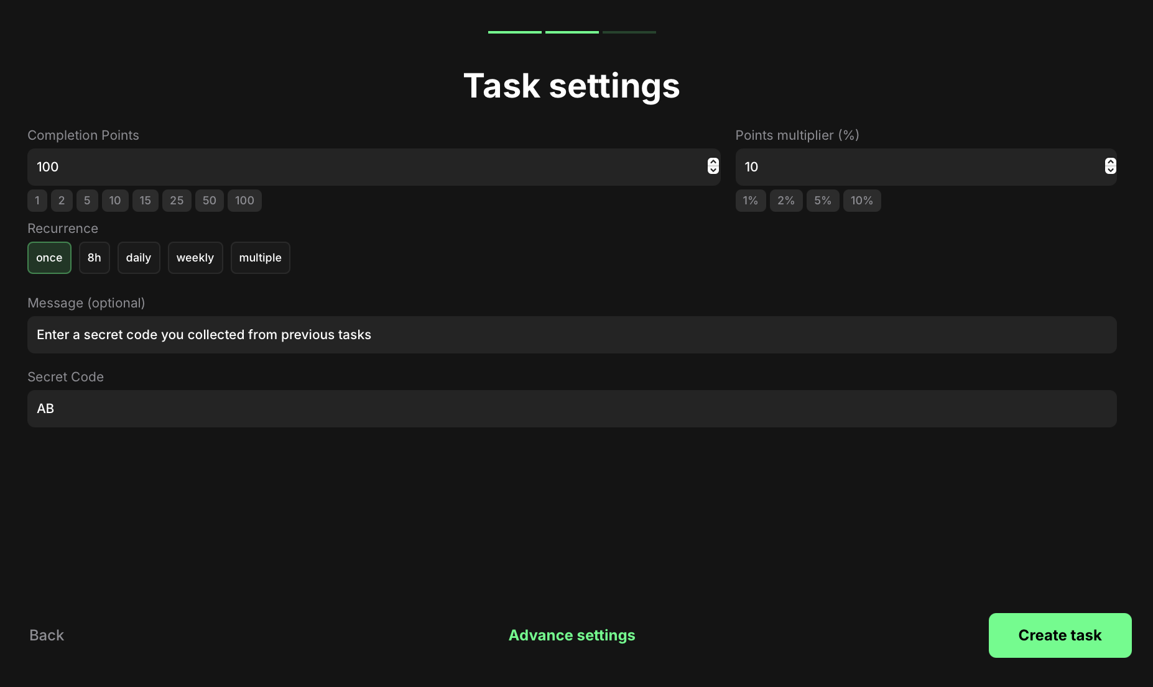1153x687 pixels.
Task: Focus the Message (optional) text field
Action: (572, 335)
